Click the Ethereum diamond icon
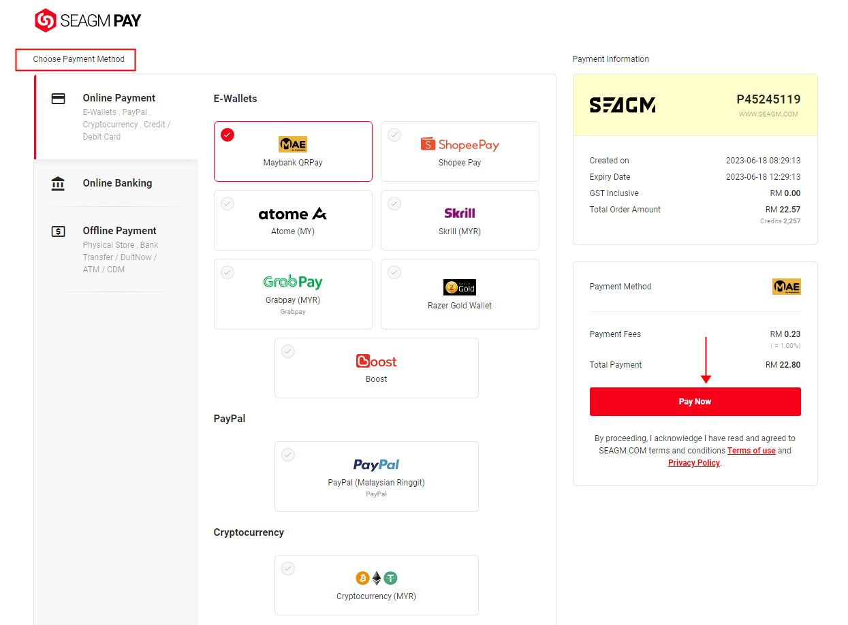The width and height of the screenshot is (848, 625). [x=377, y=578]
